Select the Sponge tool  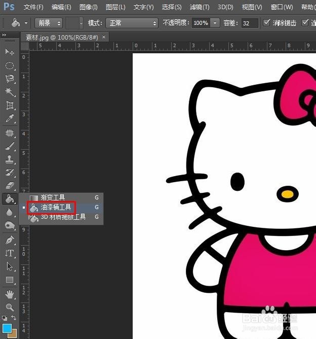click(10, 226)
